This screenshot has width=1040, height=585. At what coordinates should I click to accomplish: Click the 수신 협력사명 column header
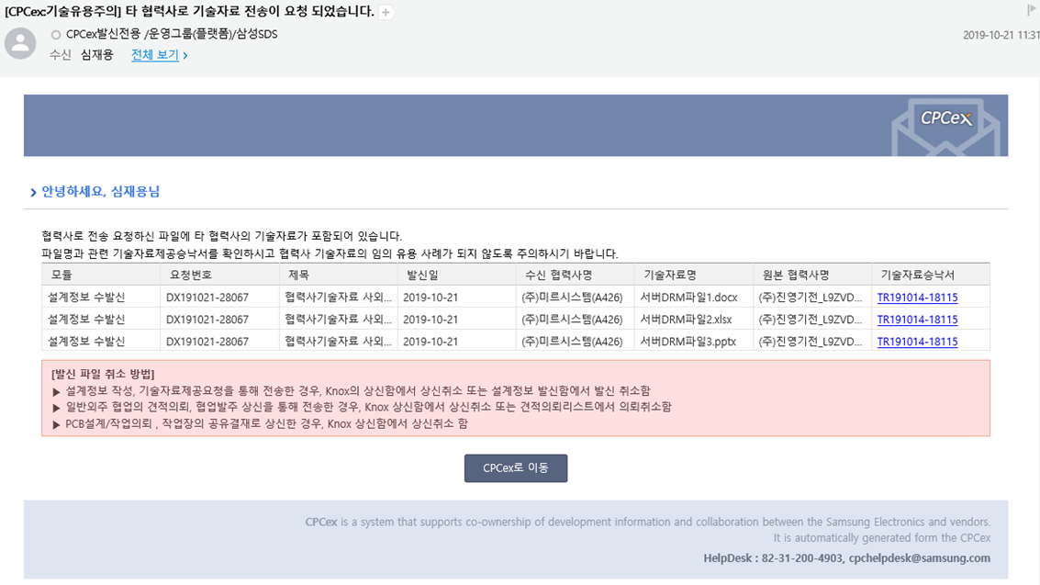tap(557, 275)
